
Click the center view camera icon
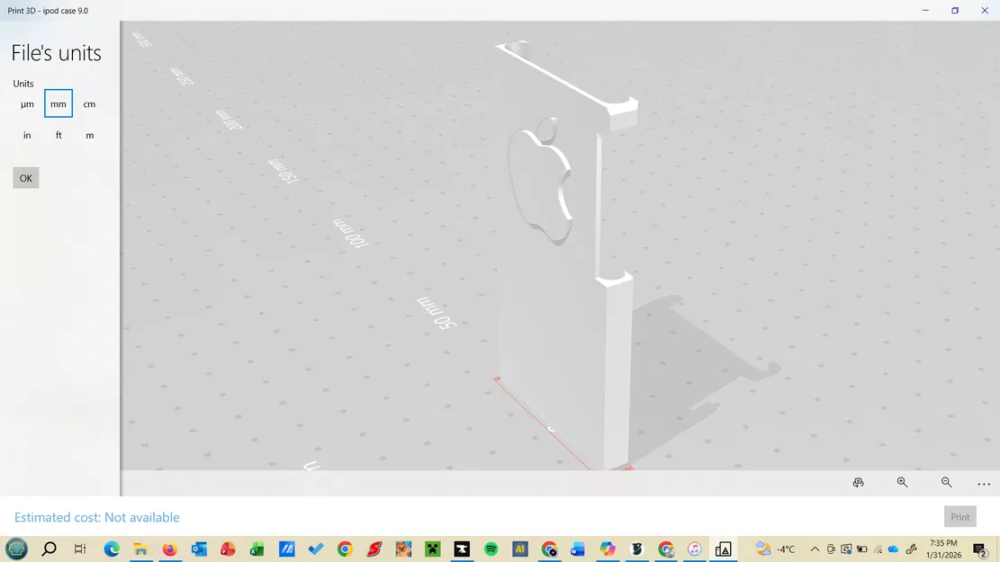pos(858,482)
